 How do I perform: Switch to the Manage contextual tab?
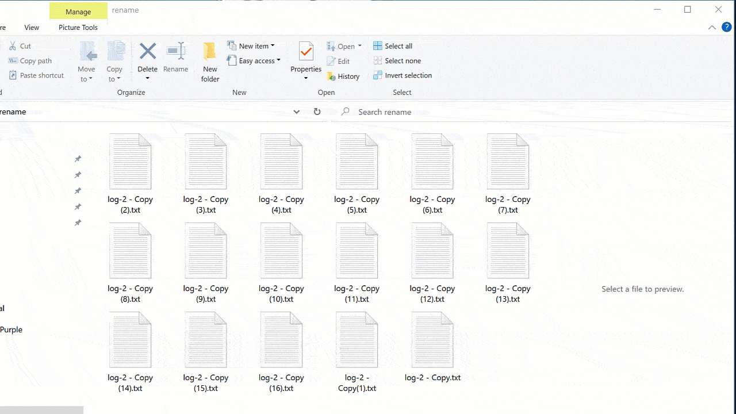[x=78, y=11]
